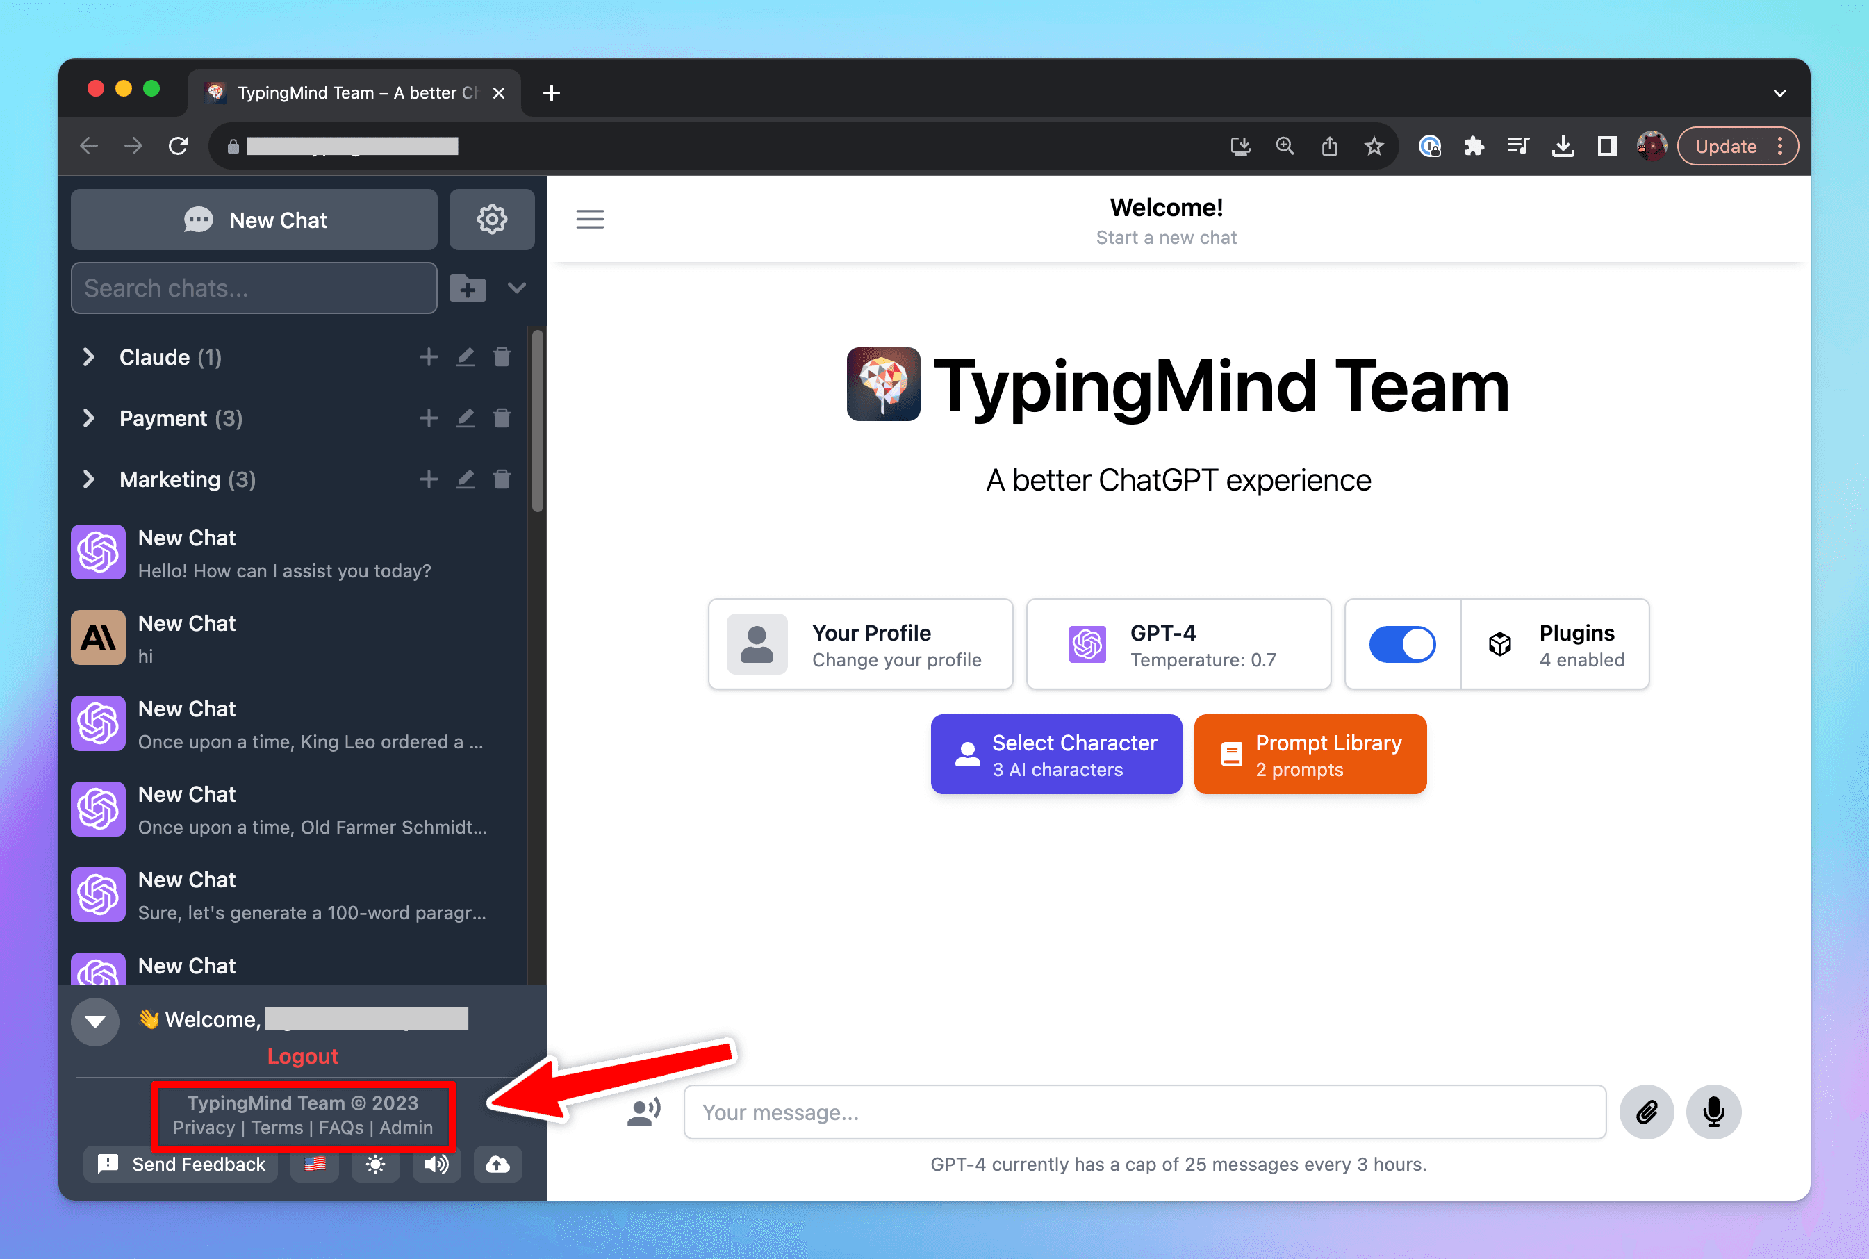Viewport: 1869px width, 1259px height.
Task: Click the attach file paperclip icon
Action: (1646, 1112)
